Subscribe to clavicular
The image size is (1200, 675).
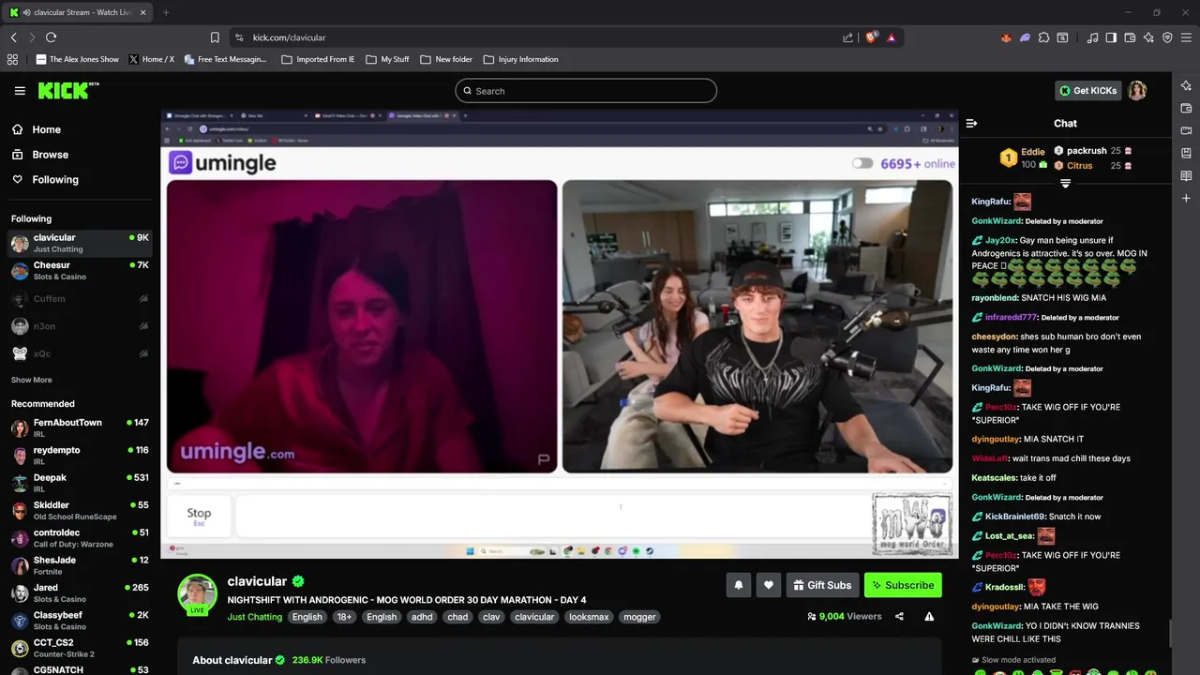coord(903,585)
